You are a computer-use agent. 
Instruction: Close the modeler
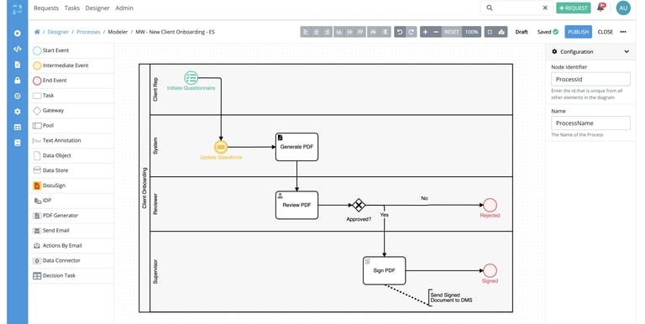(605, 32)
